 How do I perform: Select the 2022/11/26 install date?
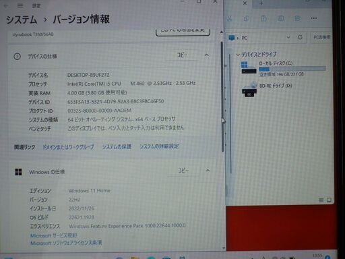(x=82, y=208)
